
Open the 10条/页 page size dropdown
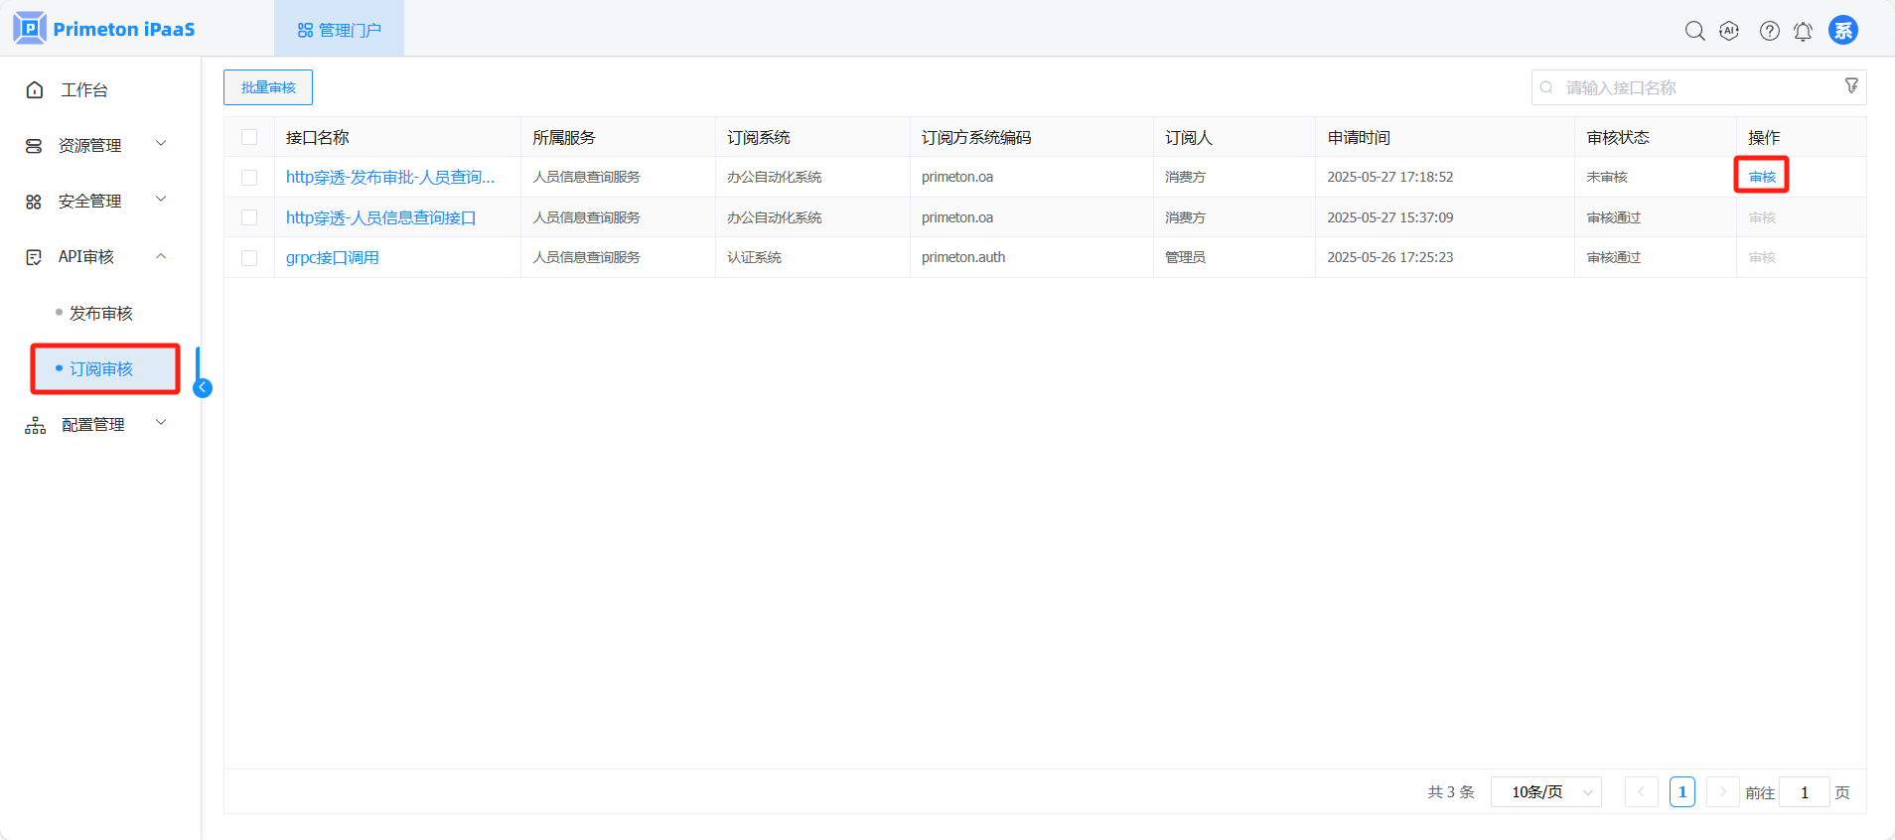pos(1545,792)
